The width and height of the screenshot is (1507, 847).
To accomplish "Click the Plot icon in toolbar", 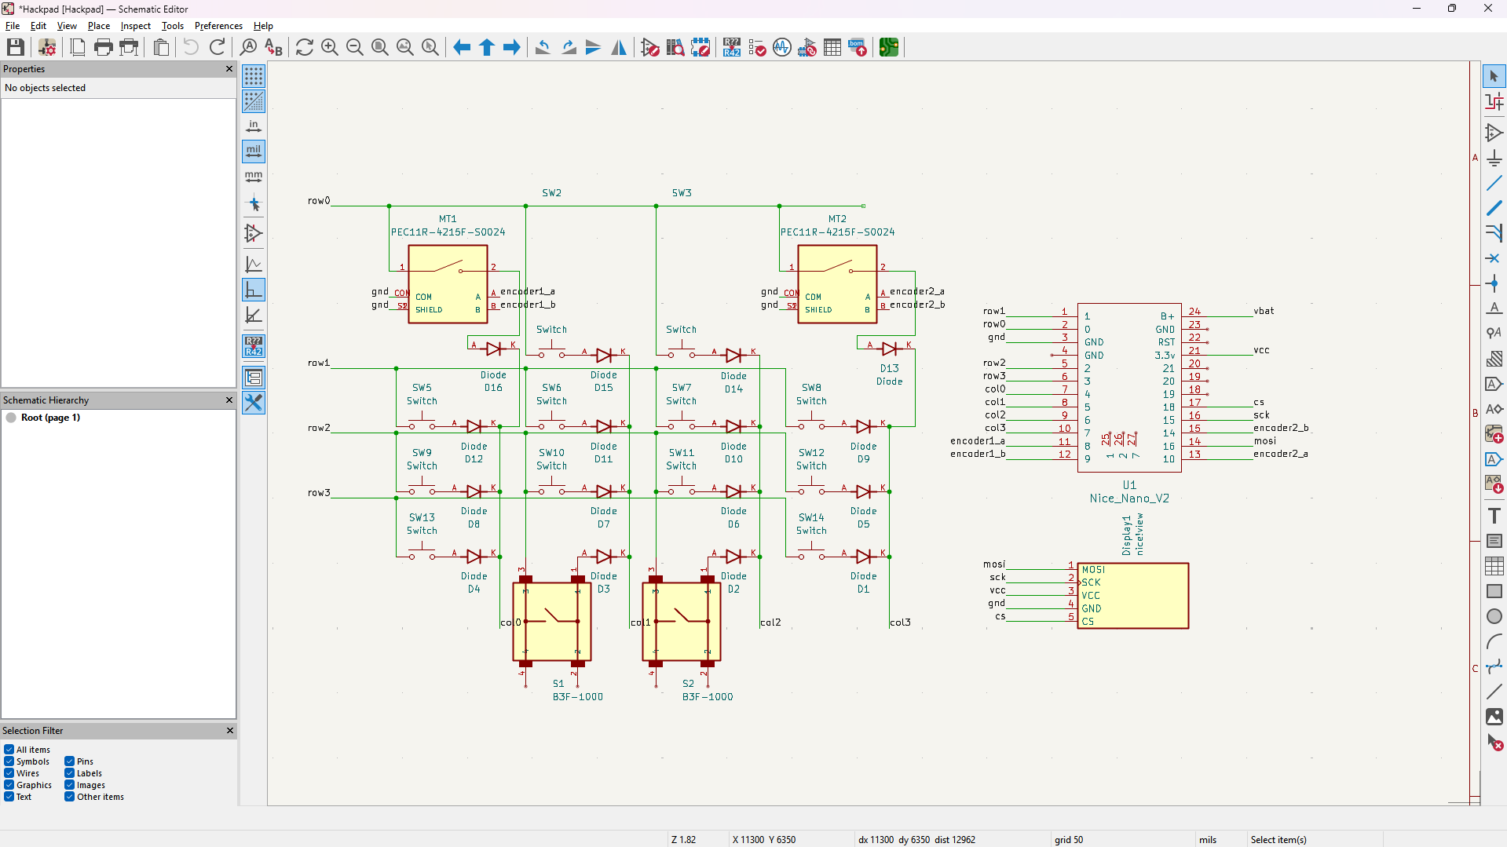I will [129, 47].
